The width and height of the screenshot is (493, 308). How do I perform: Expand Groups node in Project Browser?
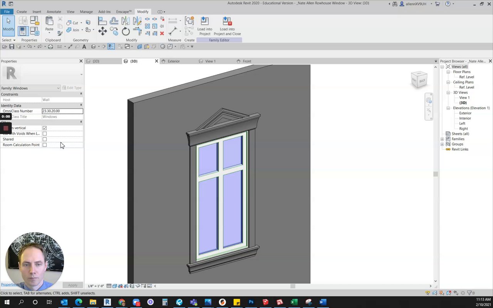pyautogui.click(x=442, y=144)
